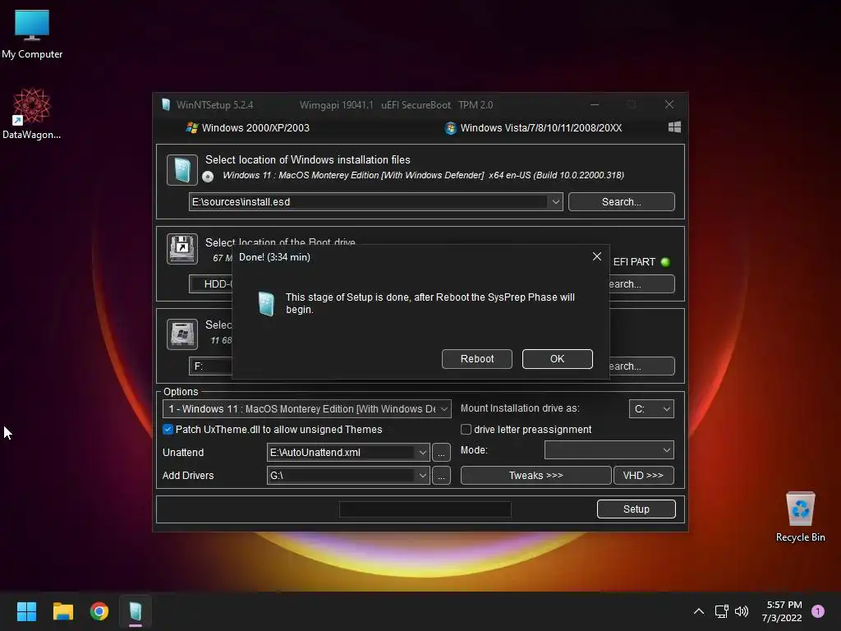Open the Windows Start menu
Screen dimensions: 841x631
(x=26, y=611)
